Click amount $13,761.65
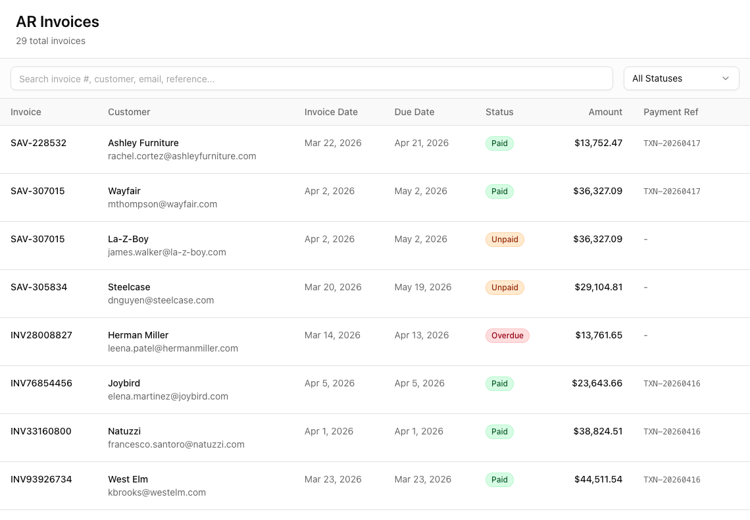This screenshot has height=520, width=750. click(x=599, y=335)
